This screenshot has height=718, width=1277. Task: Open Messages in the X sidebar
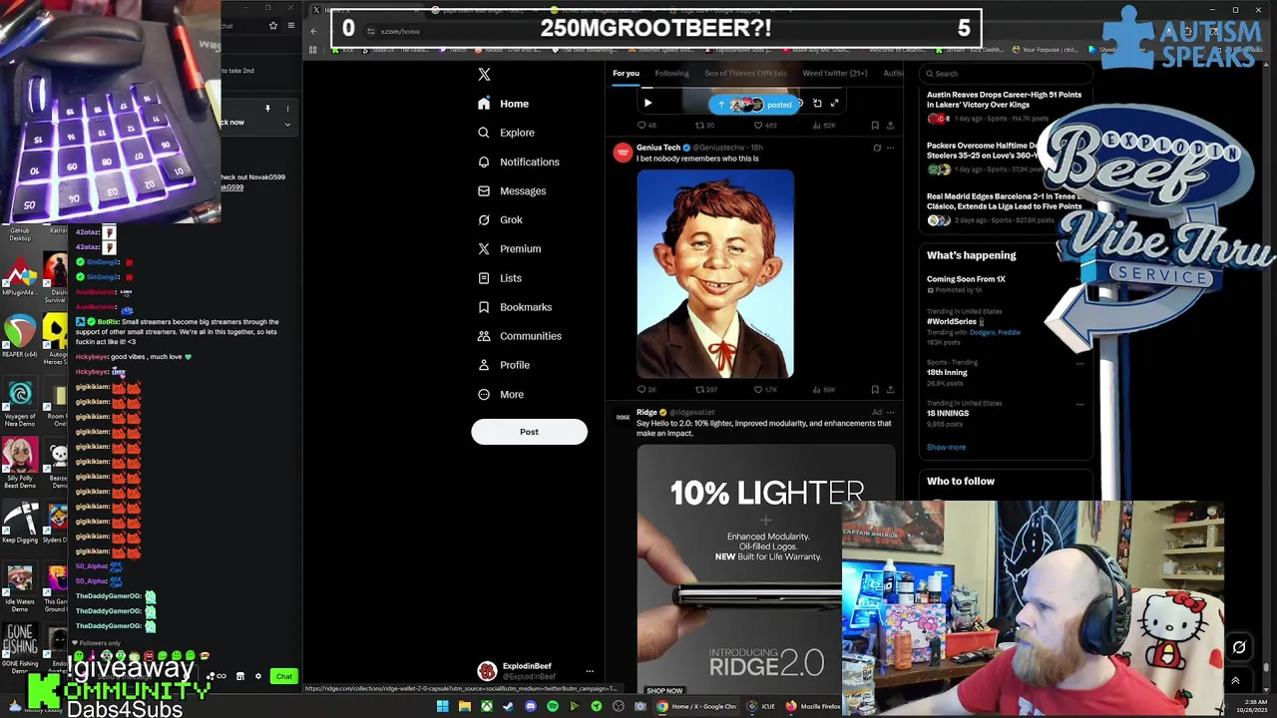tap(512, 190)
